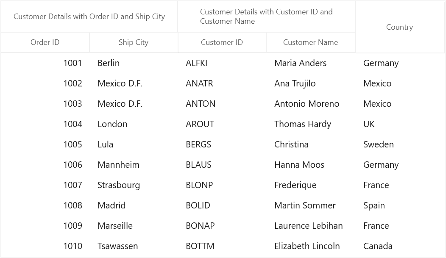
Task: Select the order 1001 cell
Action: (45, 63)
